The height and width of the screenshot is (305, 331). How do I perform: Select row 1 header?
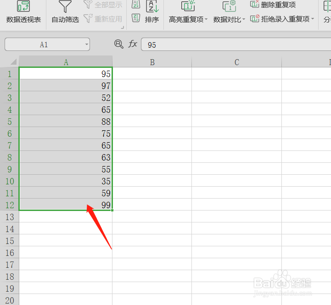(10, 74)
